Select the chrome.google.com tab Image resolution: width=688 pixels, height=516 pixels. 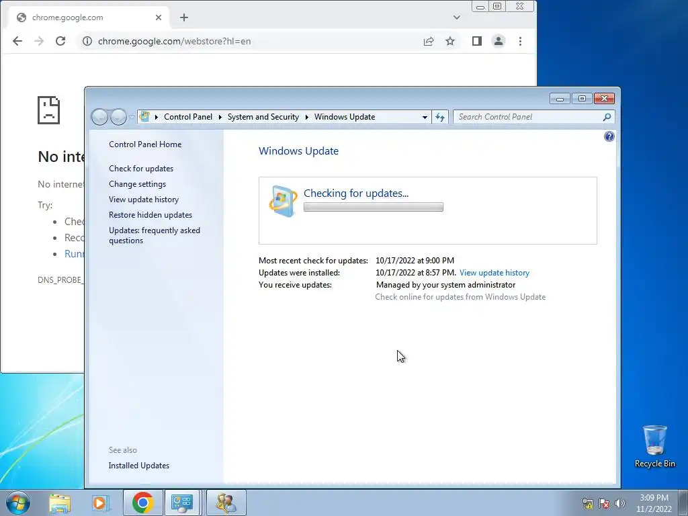[x=89, y=17]
